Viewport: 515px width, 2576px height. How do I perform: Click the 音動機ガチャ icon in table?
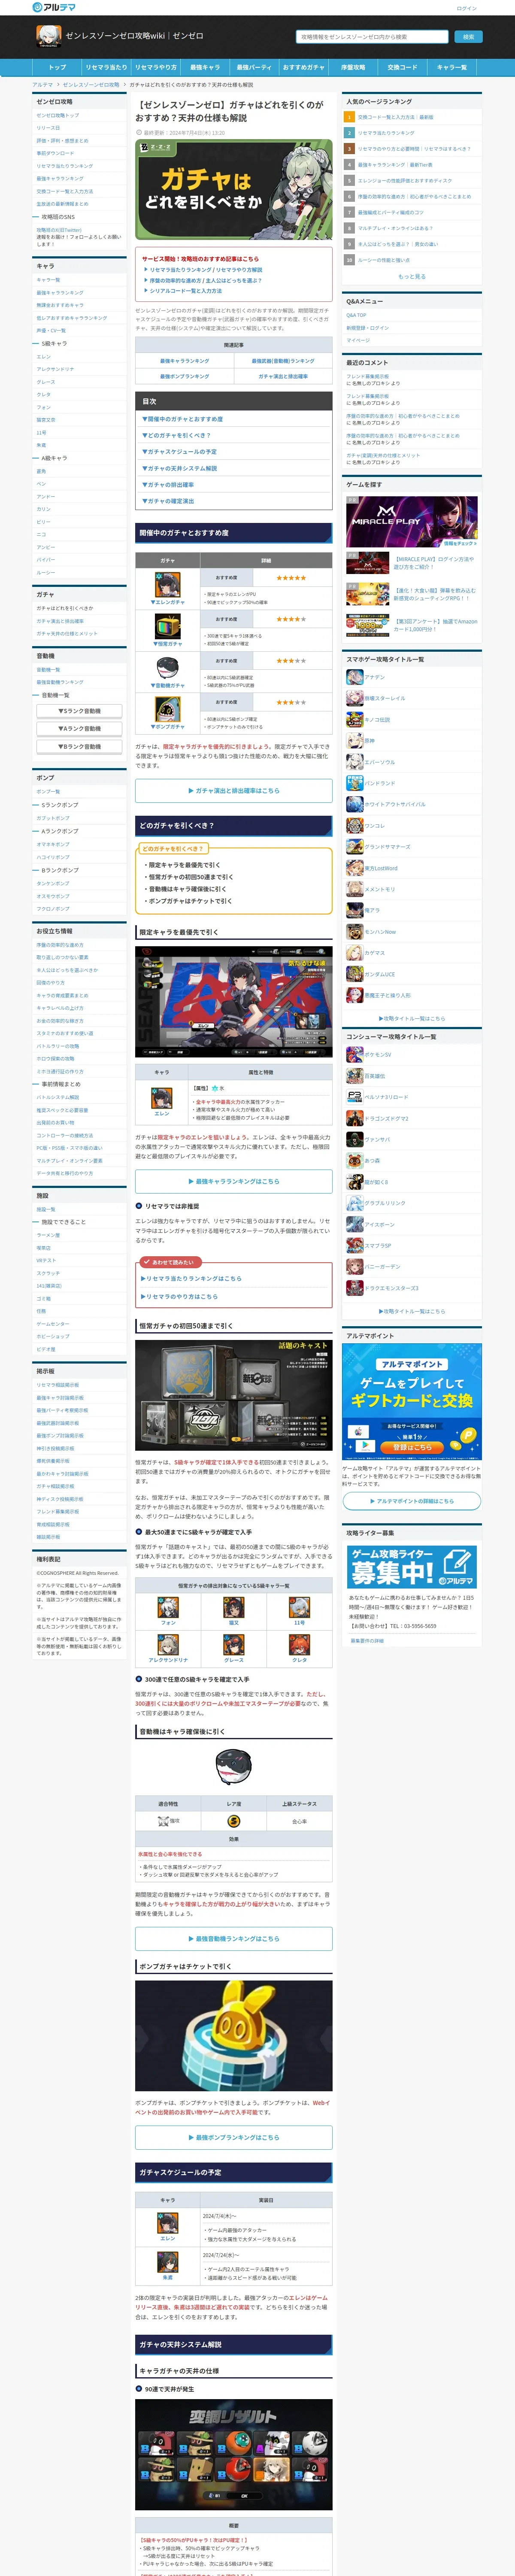(167, 668)
